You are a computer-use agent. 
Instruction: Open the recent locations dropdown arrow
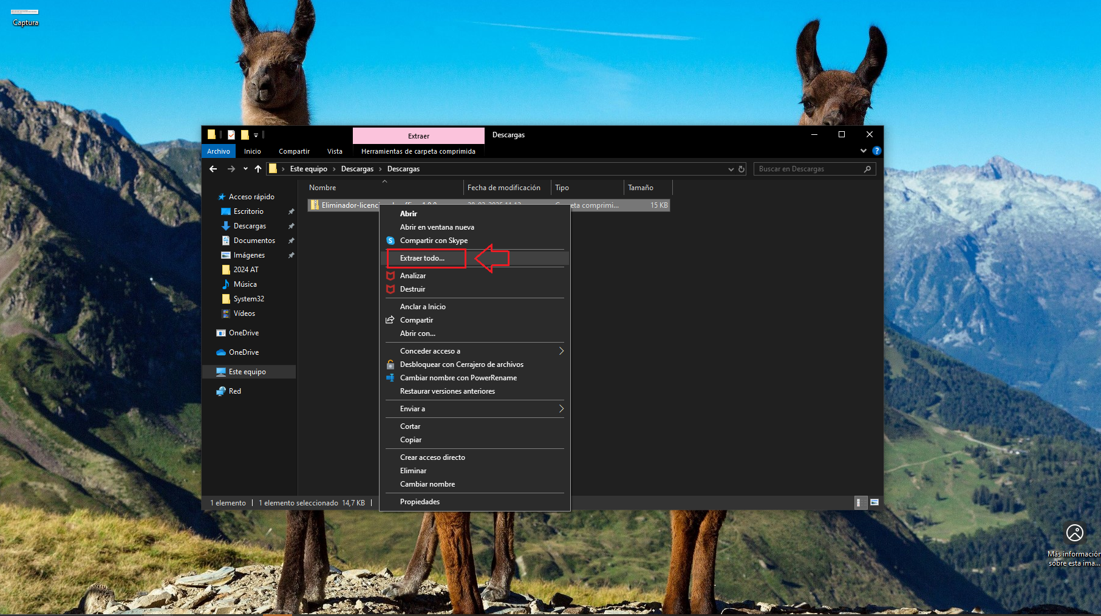[245, 169]
